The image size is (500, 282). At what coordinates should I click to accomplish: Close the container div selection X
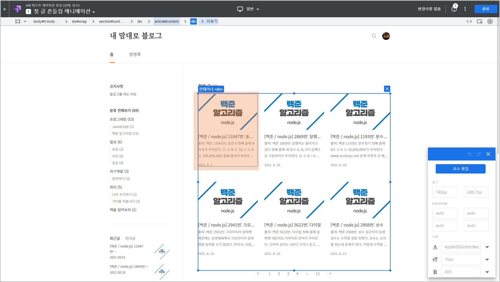tap(387, 89)
